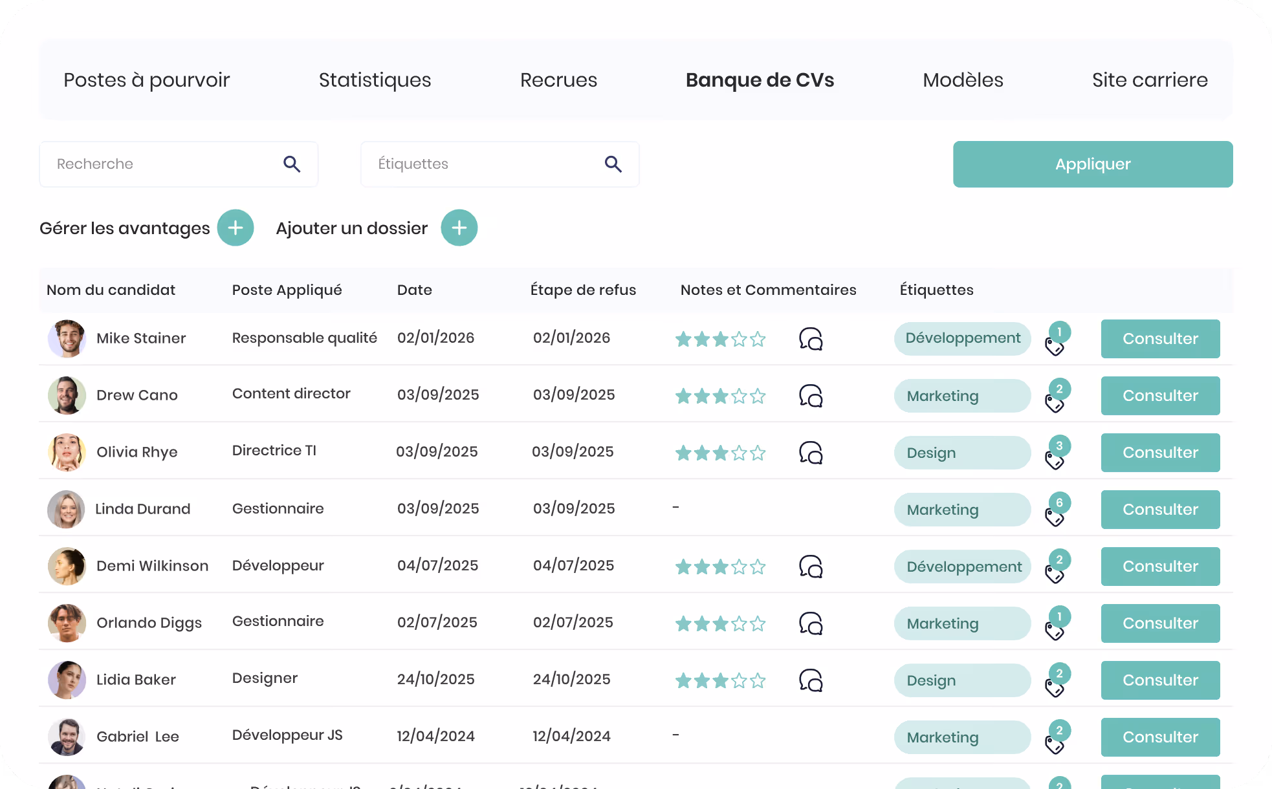The height and width of the screenshot is (789, 1272).
Task: Click the magnifier icon in the Étiquettes field
Action: coord(613,164)
